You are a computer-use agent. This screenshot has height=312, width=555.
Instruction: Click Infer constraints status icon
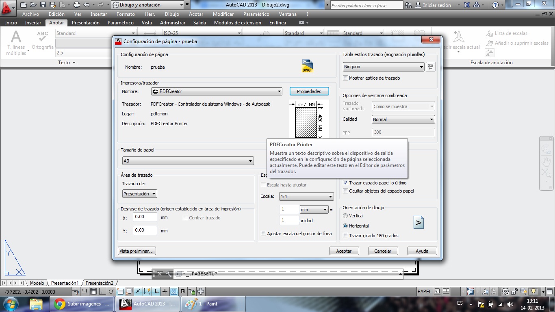click(76, 291)
